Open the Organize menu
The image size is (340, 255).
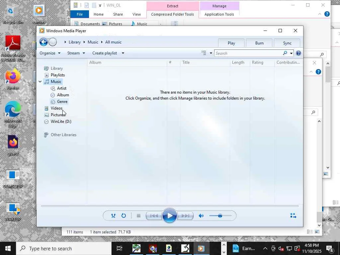pyautogui.click(x=50, y=53)
